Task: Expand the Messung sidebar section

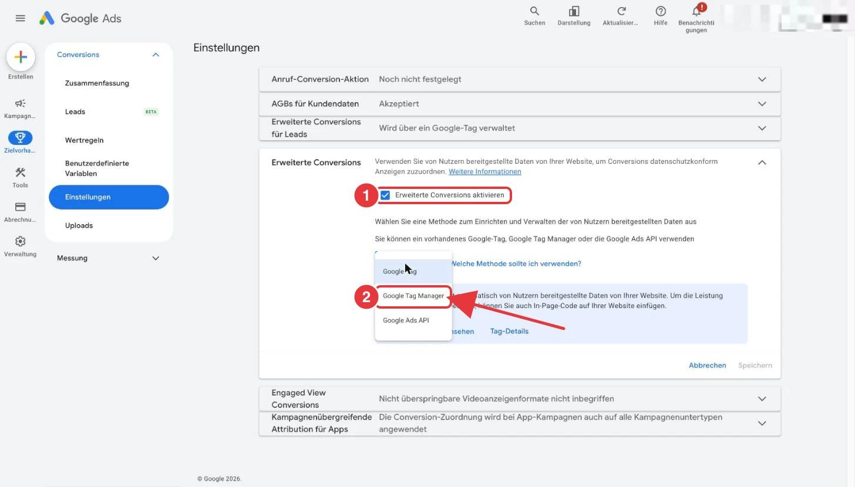Action: click(x=156, y=258)
